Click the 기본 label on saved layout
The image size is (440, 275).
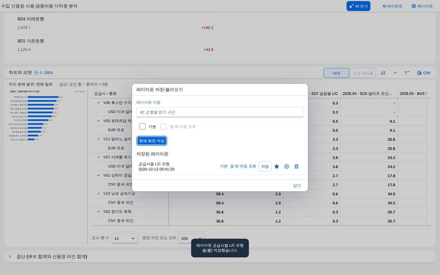pyautogui.click(x=224, y=167)
